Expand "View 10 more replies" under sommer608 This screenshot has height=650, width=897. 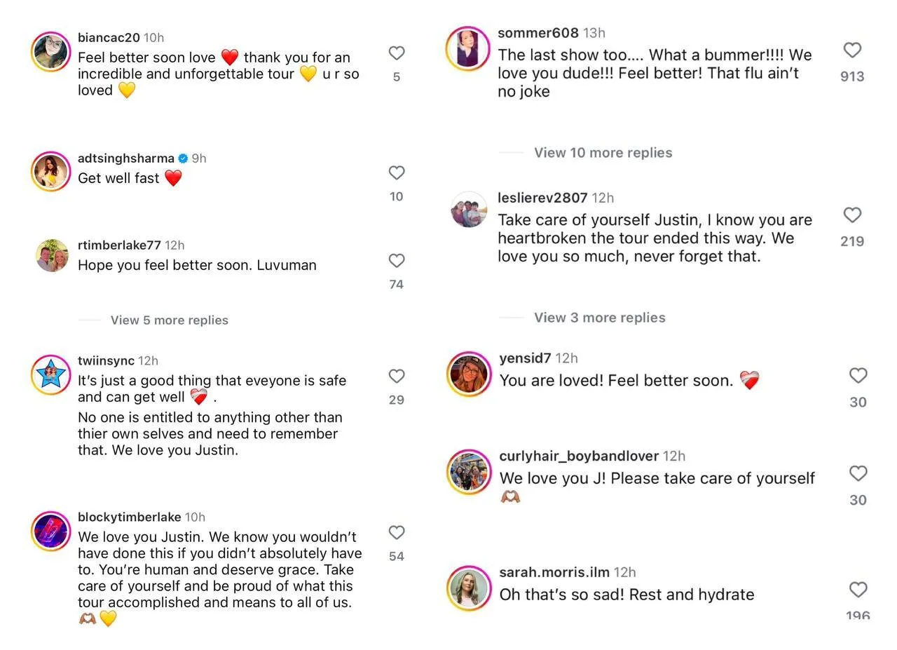[603, 153]
